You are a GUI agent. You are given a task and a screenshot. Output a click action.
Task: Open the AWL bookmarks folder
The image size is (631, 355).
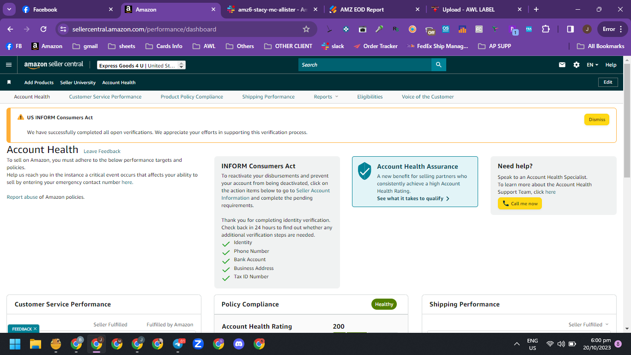(204, 46)
